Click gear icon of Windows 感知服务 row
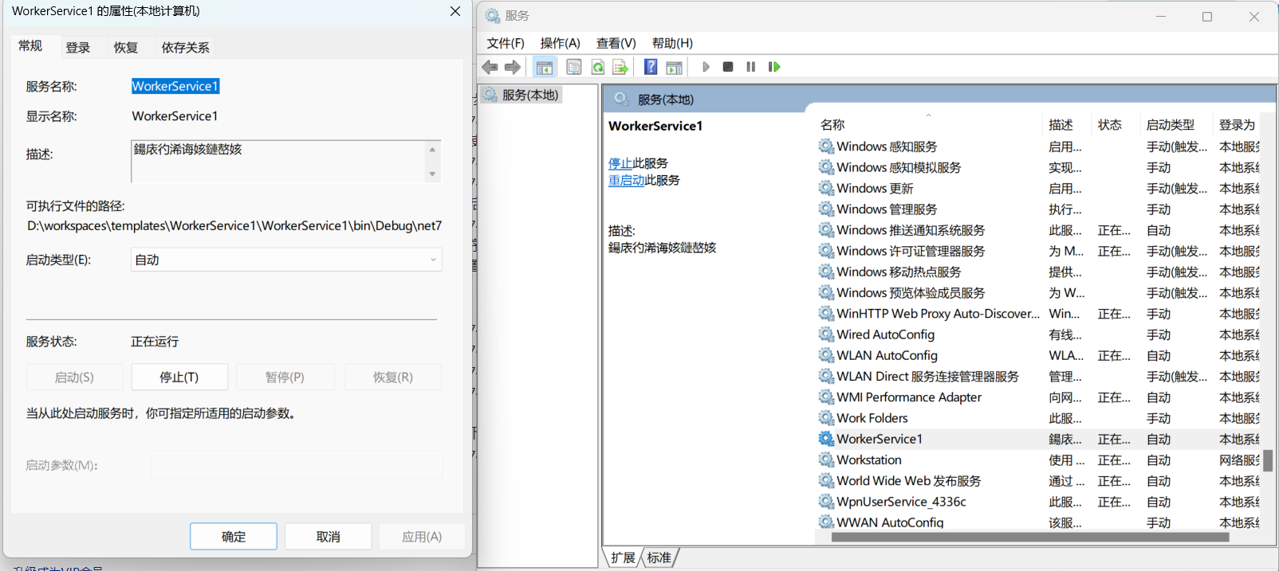 826,147
